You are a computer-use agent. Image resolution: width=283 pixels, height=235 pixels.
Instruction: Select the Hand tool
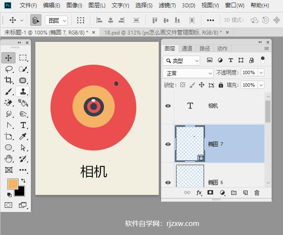click(9, 159)
